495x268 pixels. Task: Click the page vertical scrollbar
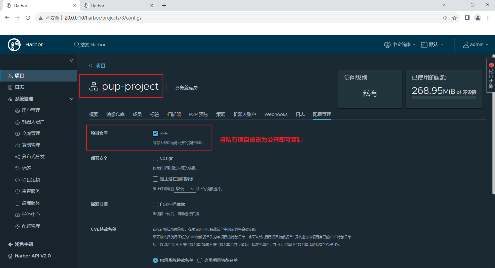coord(493,125)
